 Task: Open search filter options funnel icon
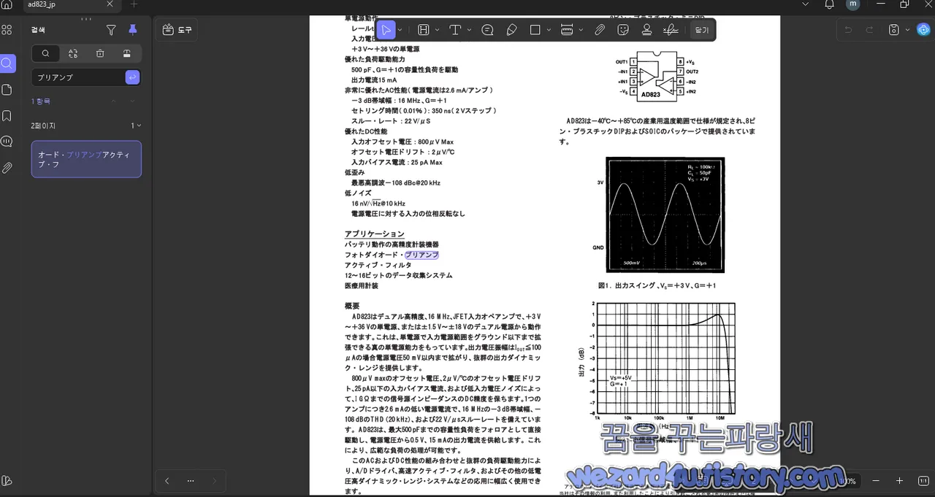tap(111, 30)
